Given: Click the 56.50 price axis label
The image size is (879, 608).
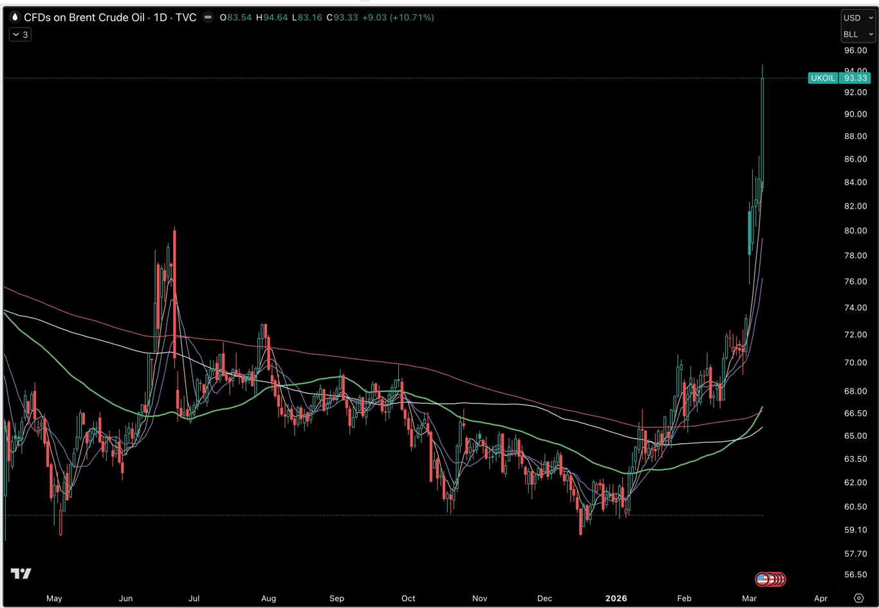Looking at the screenshot, I should pos(856,575).
